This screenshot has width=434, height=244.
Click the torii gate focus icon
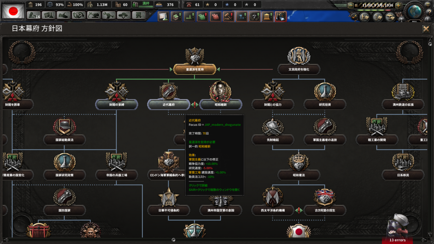38,231
